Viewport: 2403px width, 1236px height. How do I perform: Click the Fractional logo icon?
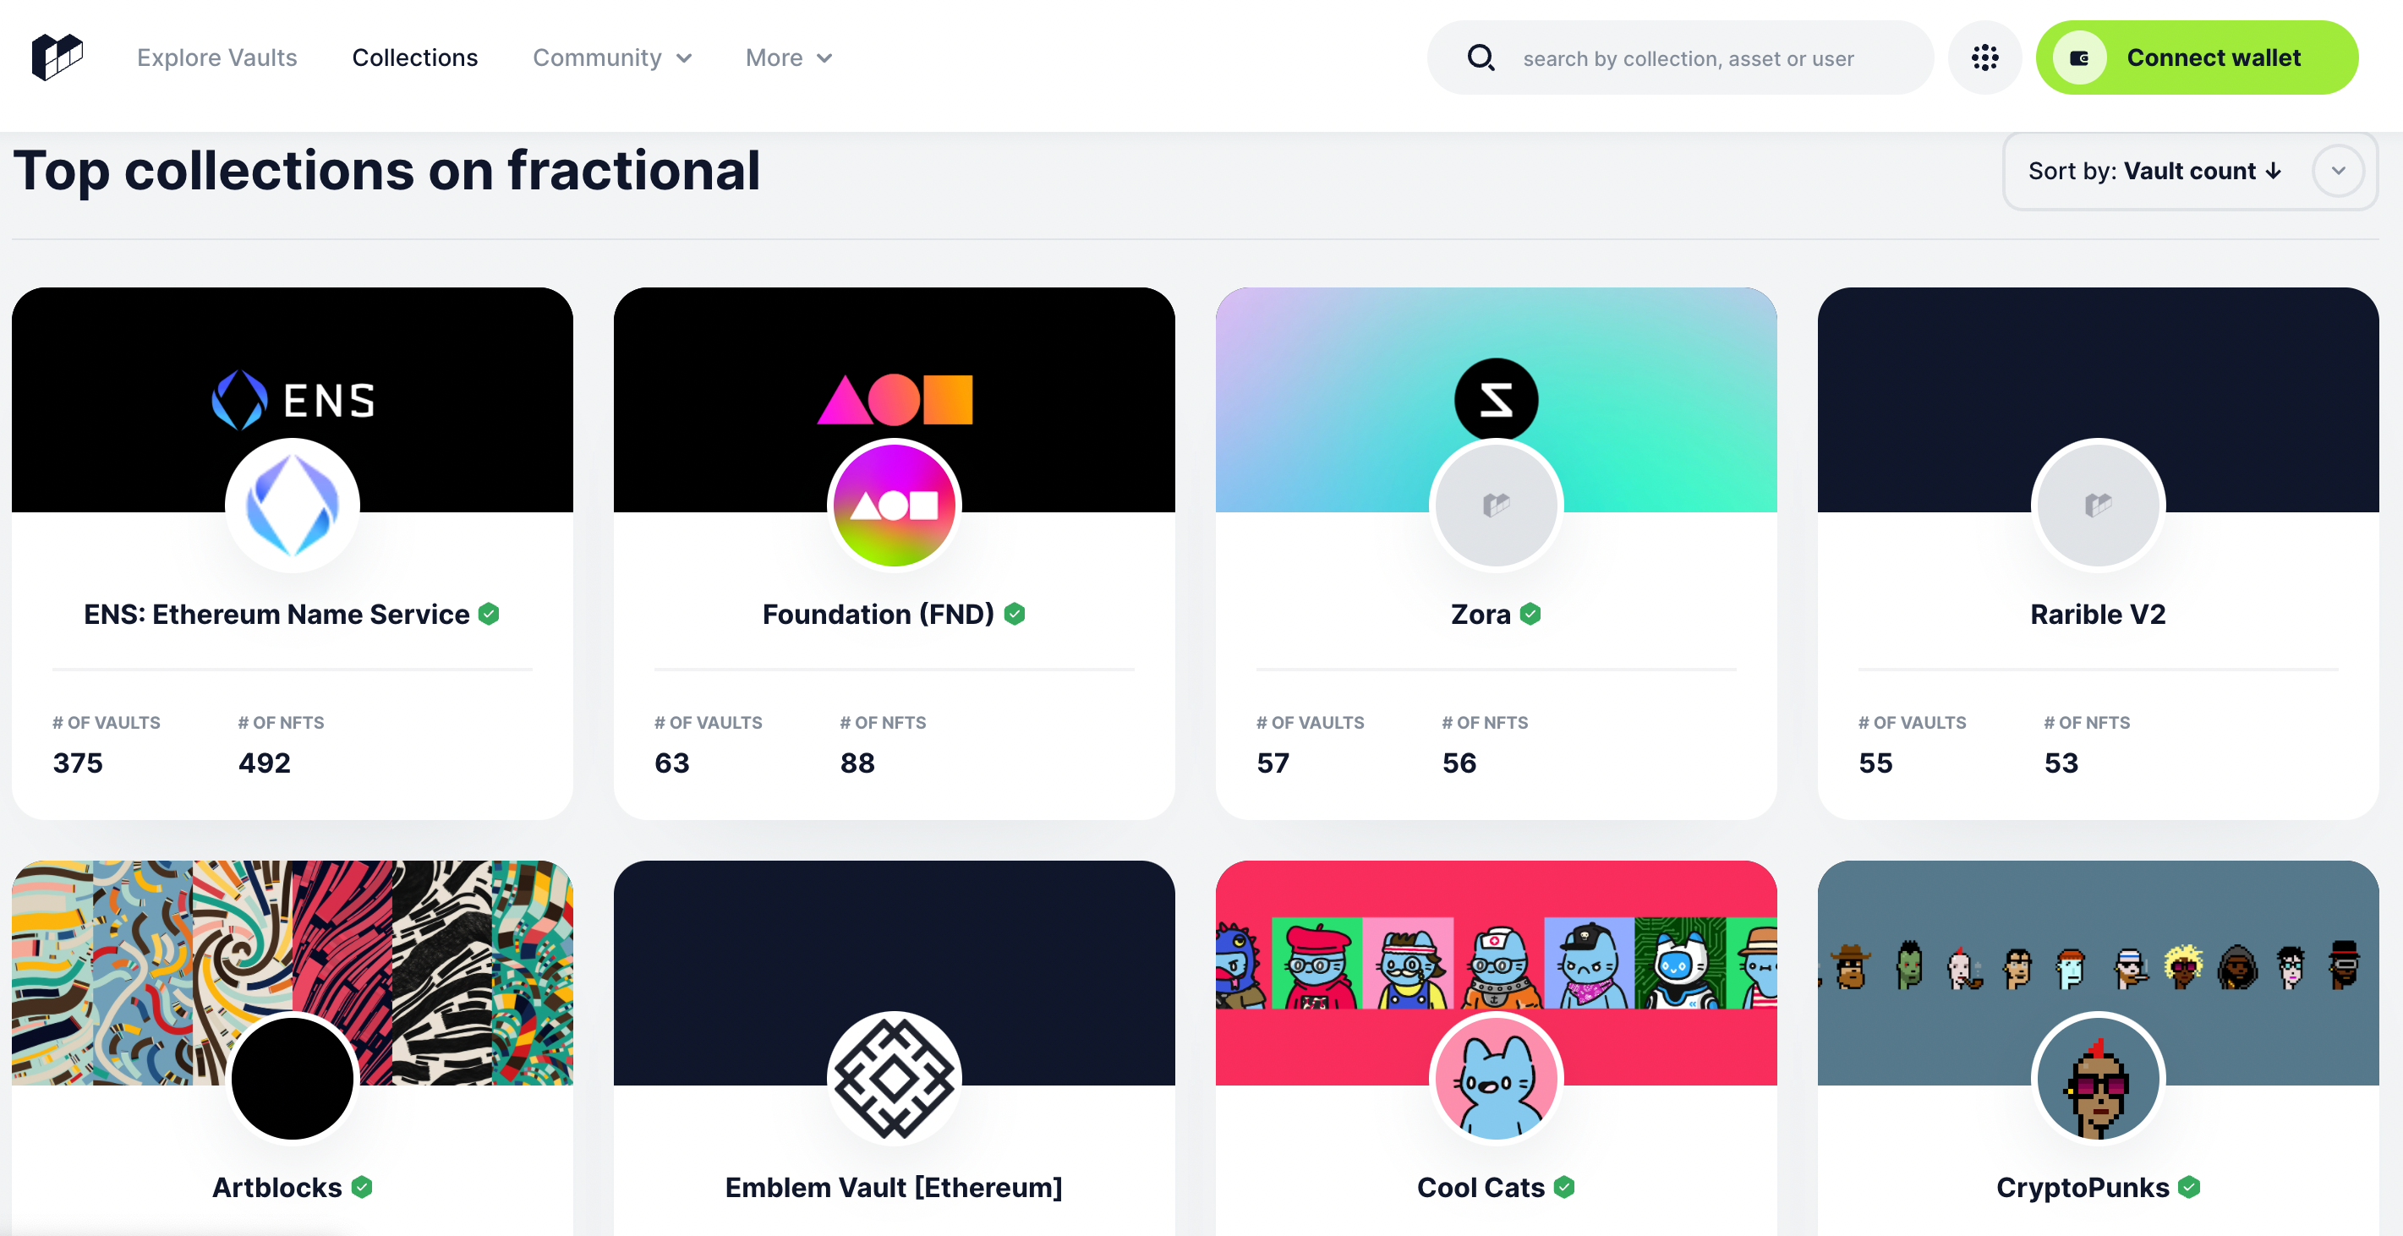pos(57,57)
